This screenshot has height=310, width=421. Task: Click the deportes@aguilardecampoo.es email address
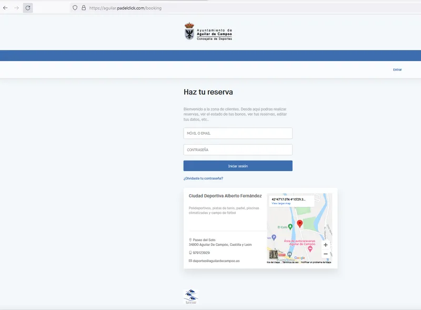tap(216, 261)
